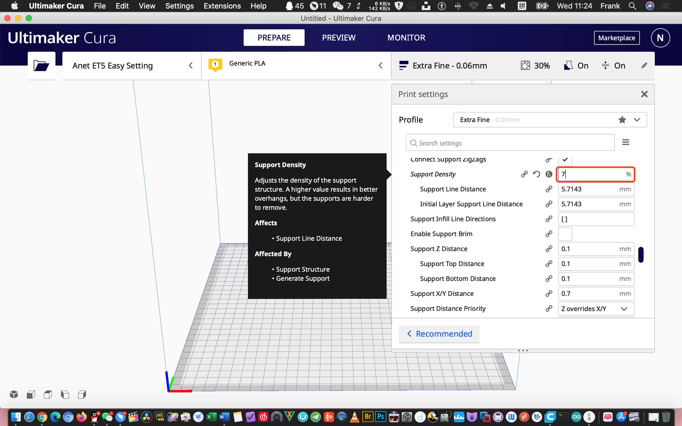
Task: Click the reset arrow for Support Density
Action: [x=536, y=174]
